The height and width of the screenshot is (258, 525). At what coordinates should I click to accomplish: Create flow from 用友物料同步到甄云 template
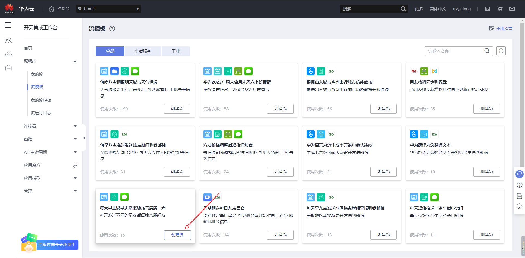(487, 109)
